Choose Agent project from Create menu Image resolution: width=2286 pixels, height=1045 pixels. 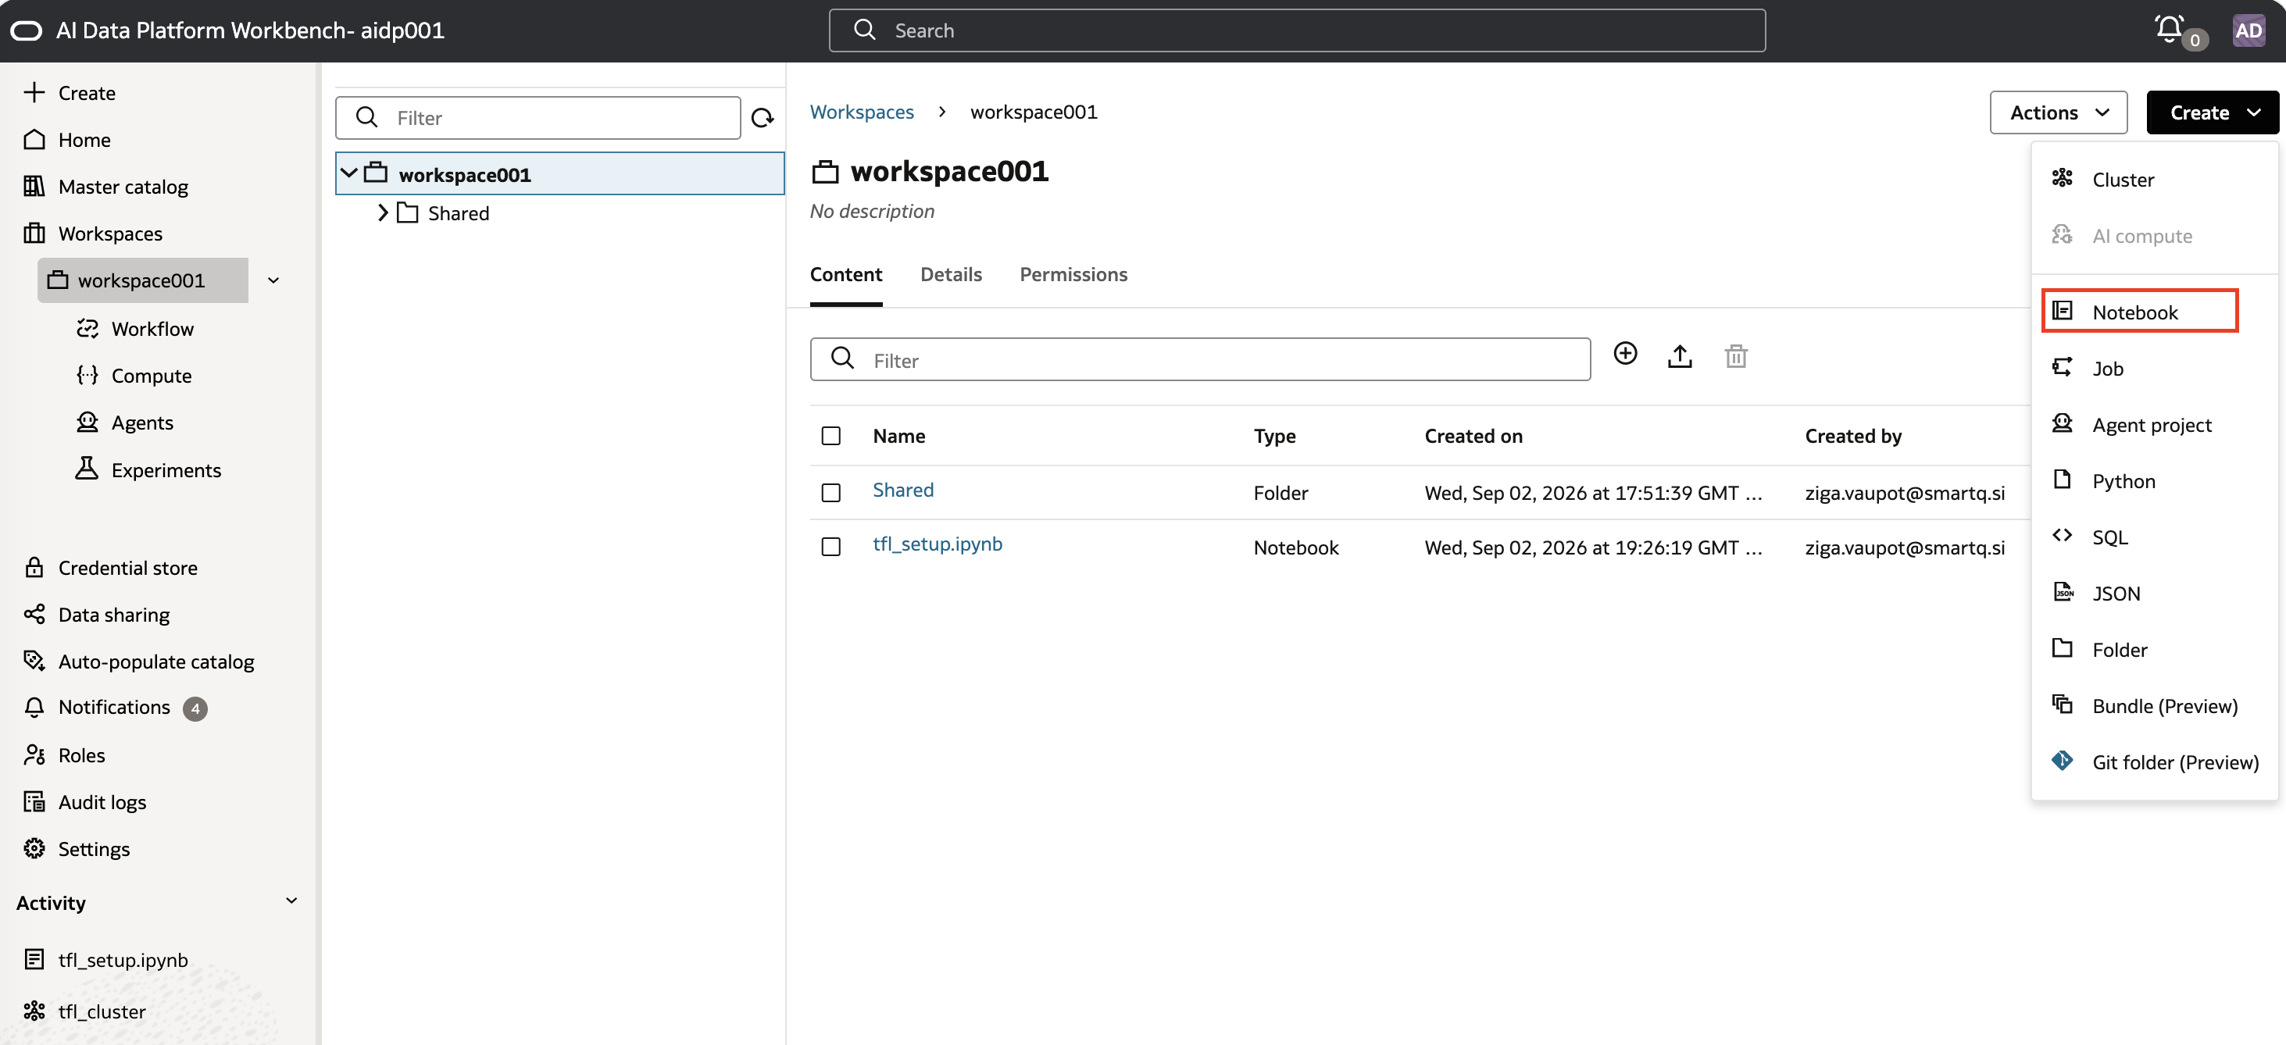point(2154,424)
